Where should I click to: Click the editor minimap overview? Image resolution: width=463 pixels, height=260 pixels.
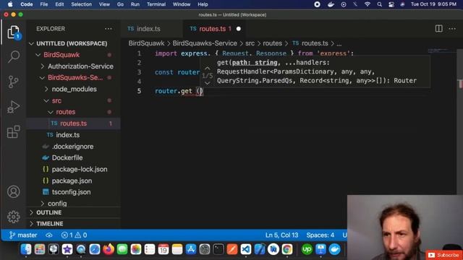pos(442,51)
